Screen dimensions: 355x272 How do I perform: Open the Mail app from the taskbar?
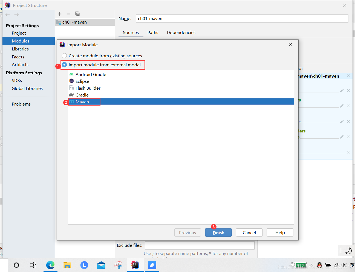(101, 265)
